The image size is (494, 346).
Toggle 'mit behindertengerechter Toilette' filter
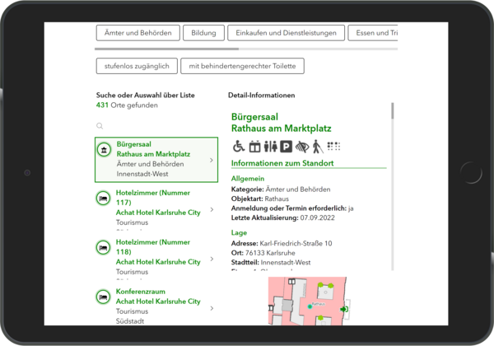pyautogui.click(x=243, y=66)
